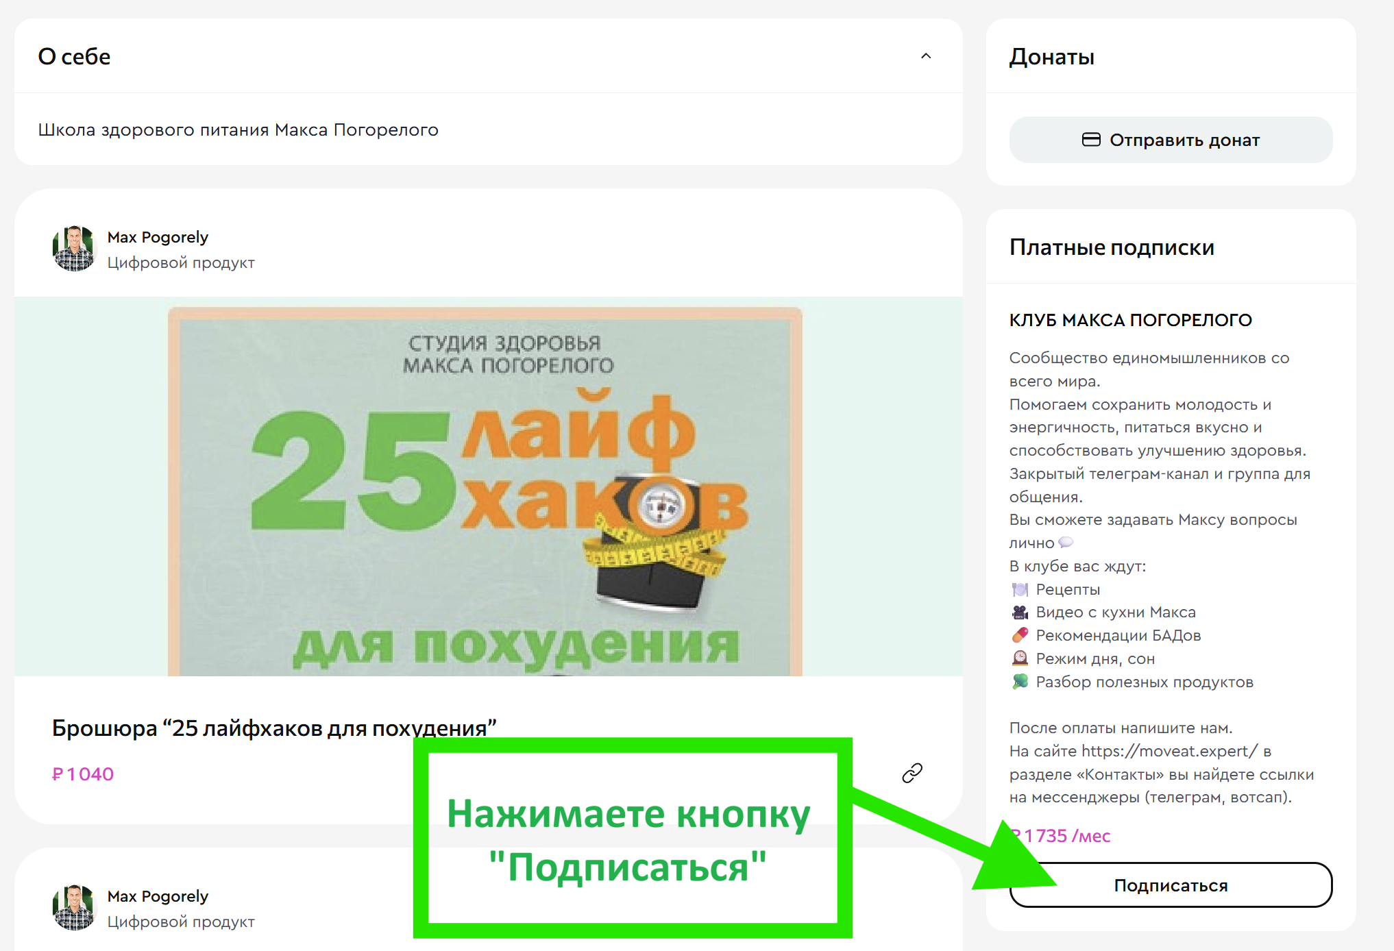Copy link icon on brochure post

912,773
